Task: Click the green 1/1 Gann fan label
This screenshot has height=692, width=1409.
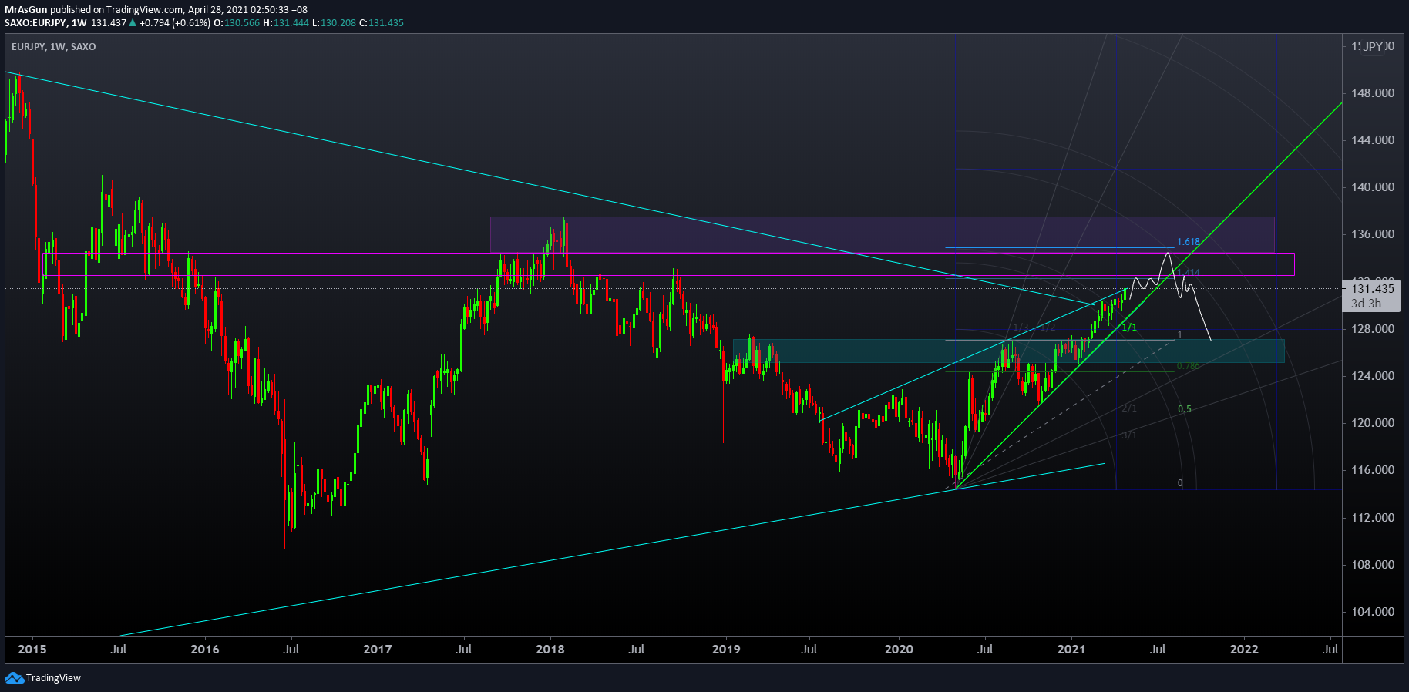Action: click(1129, 328)
